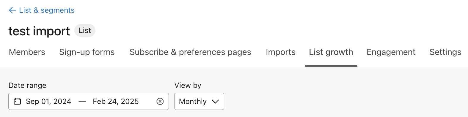The image size is (468, 117).
Task: Open Subscribe & preferences pages tab
Action: click(x=190, y=52)
